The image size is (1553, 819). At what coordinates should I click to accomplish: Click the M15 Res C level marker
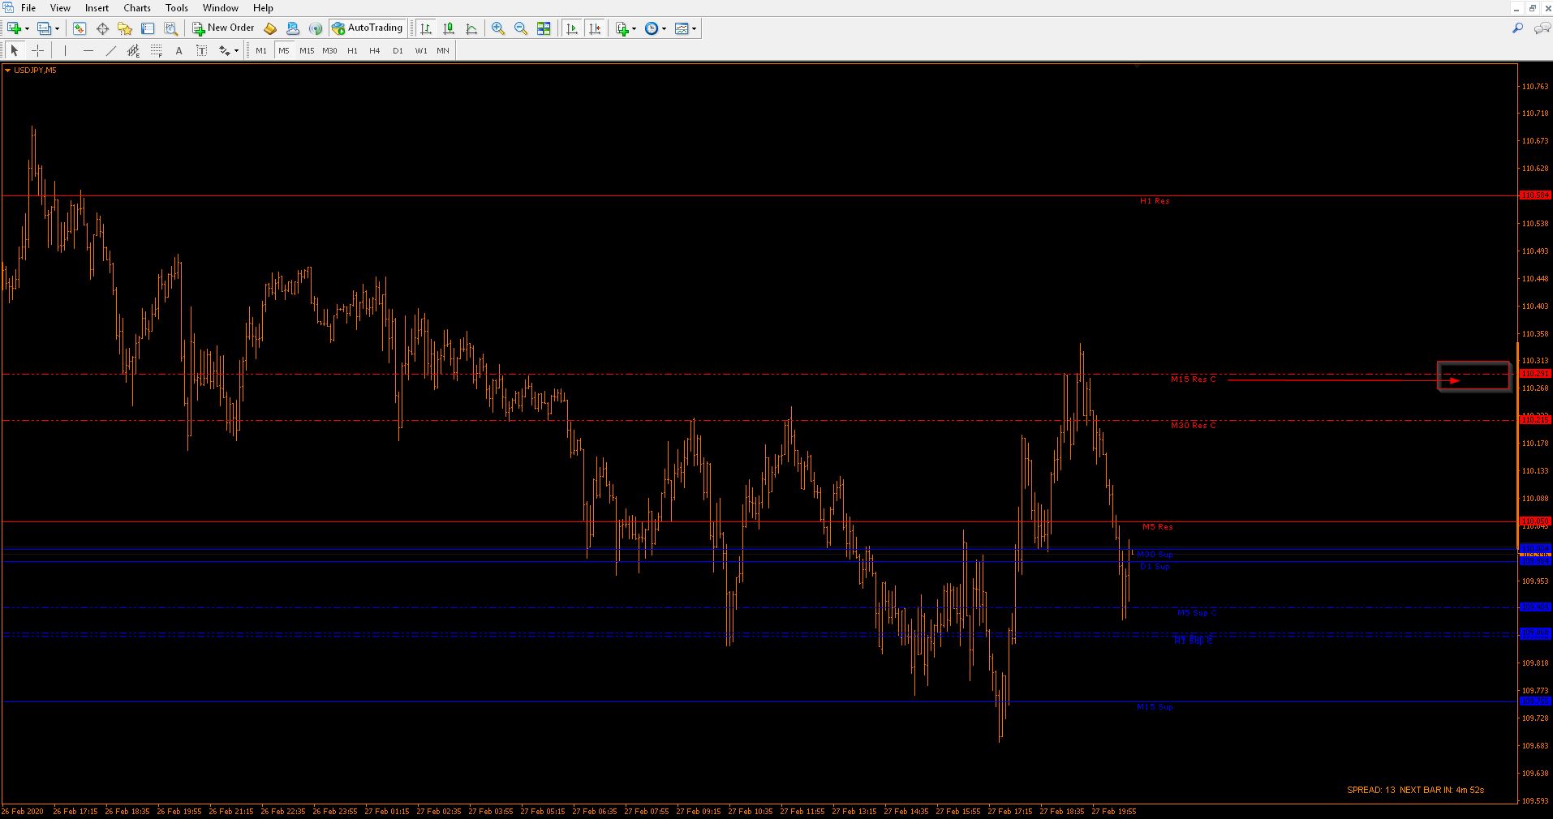click(x=1193, y=379)
